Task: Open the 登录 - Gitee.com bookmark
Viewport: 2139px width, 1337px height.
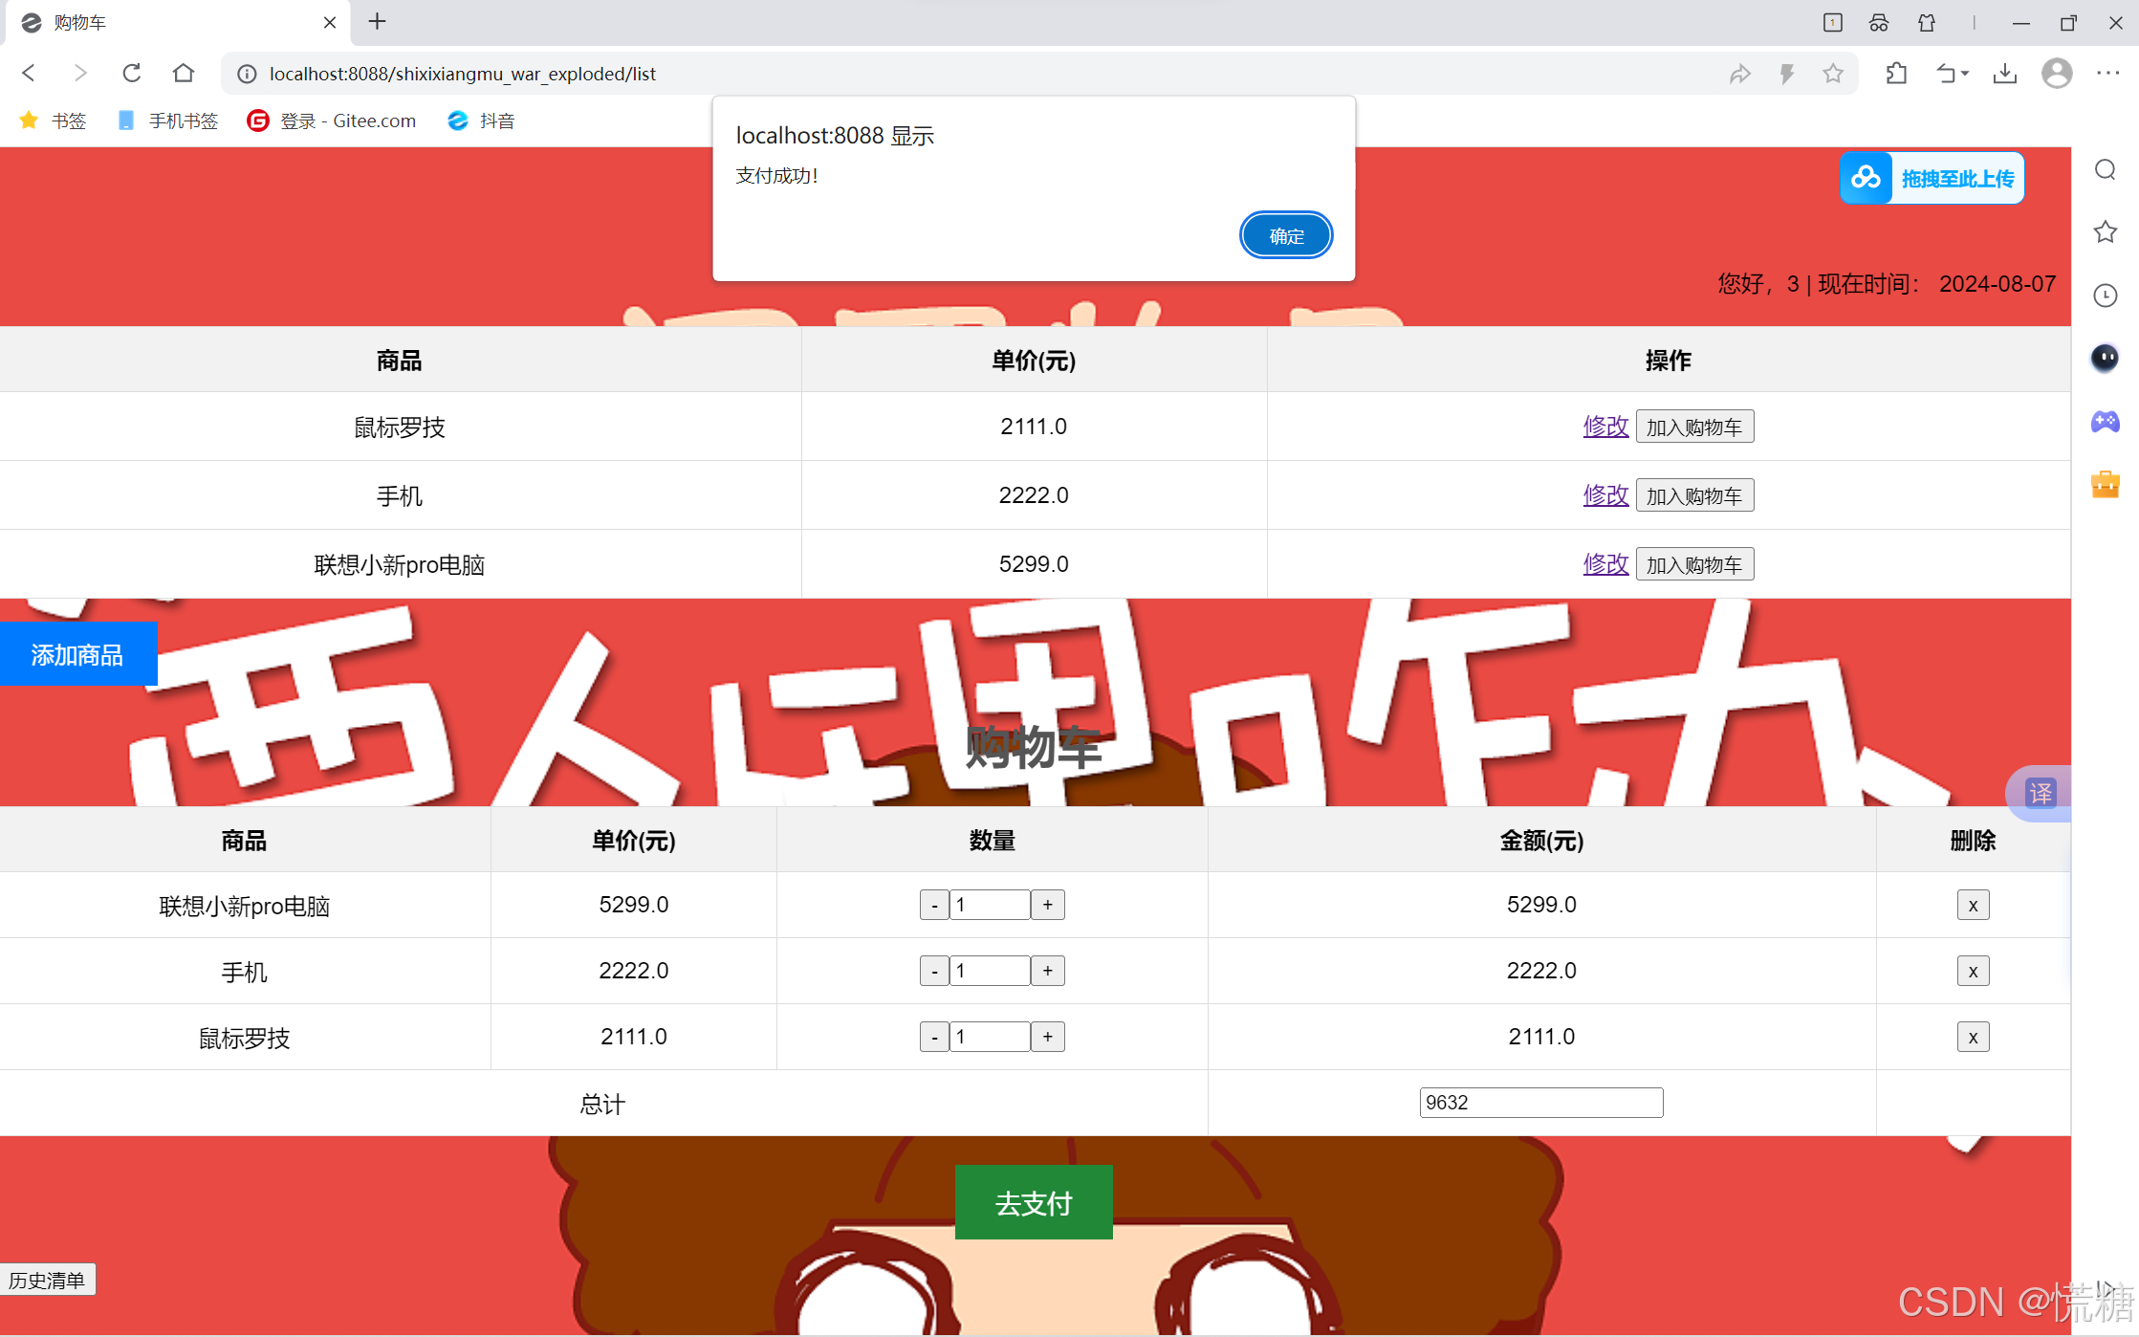Action: click(x=331, y=121)
